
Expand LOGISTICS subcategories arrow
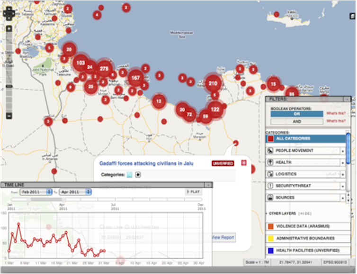click(343, 174)
